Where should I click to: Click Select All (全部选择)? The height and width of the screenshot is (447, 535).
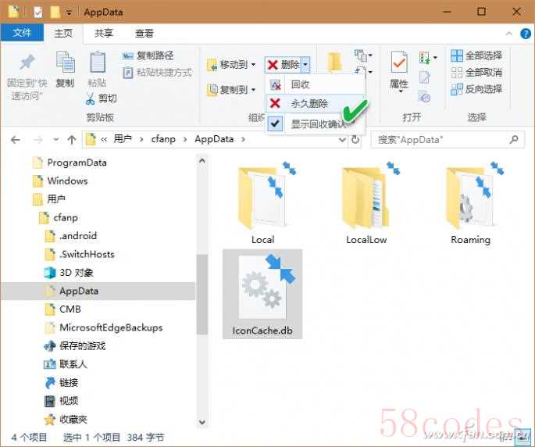(476, 55)
